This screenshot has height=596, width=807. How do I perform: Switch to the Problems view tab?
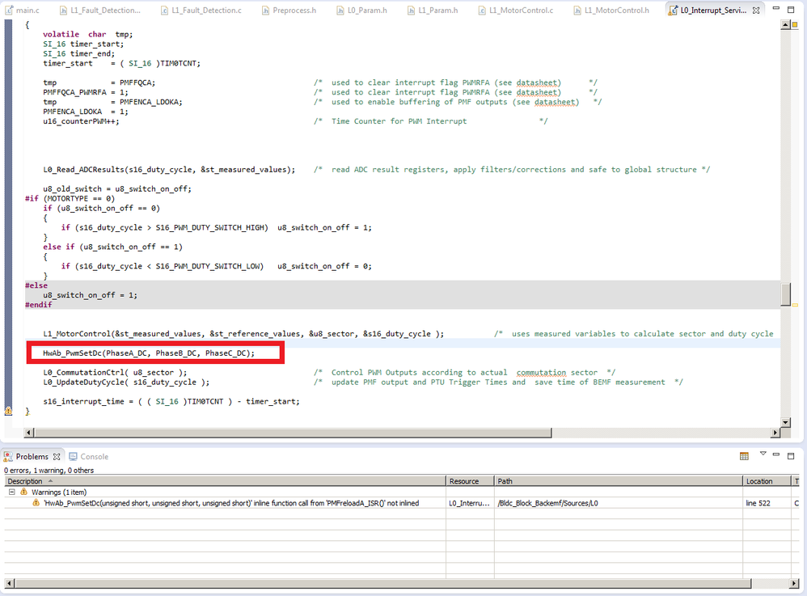click(32, 457)
